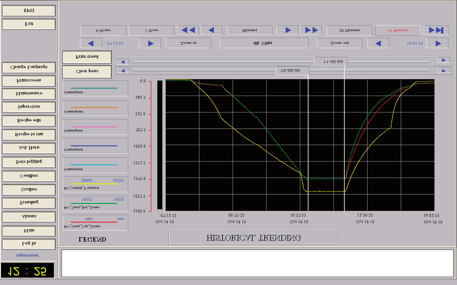This screenshot has height=285, width=457.
Task: Click the EPSI button
Action: 29,10
